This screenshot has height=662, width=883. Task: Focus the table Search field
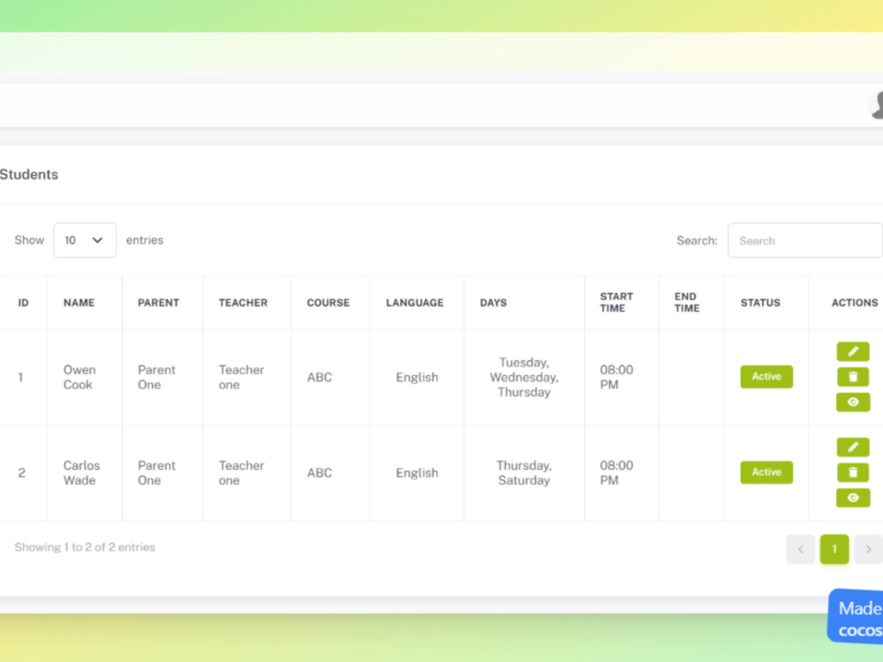804,240
